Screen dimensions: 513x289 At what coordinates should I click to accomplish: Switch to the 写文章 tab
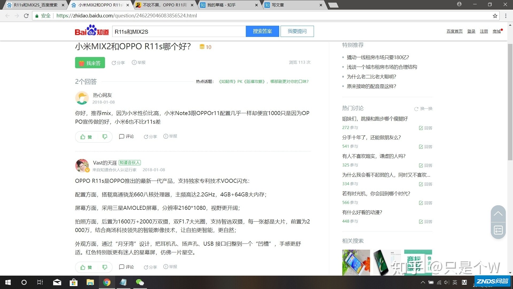tap(293, 5)
